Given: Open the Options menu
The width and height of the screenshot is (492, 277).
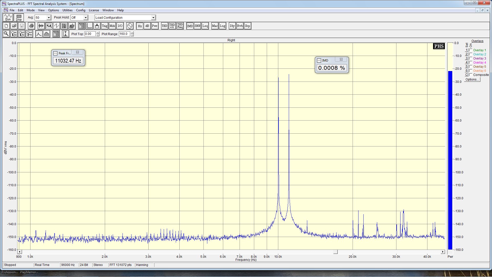Looking at the screenshot, I should (x=54, y=10).
